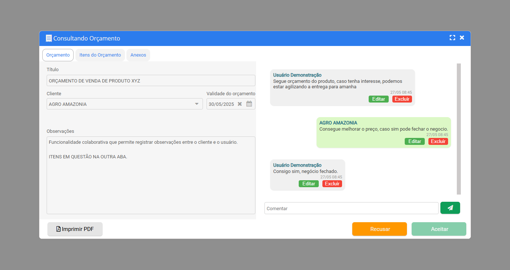Focus the Título text field
510x270 pixels.
coord(151,81)
